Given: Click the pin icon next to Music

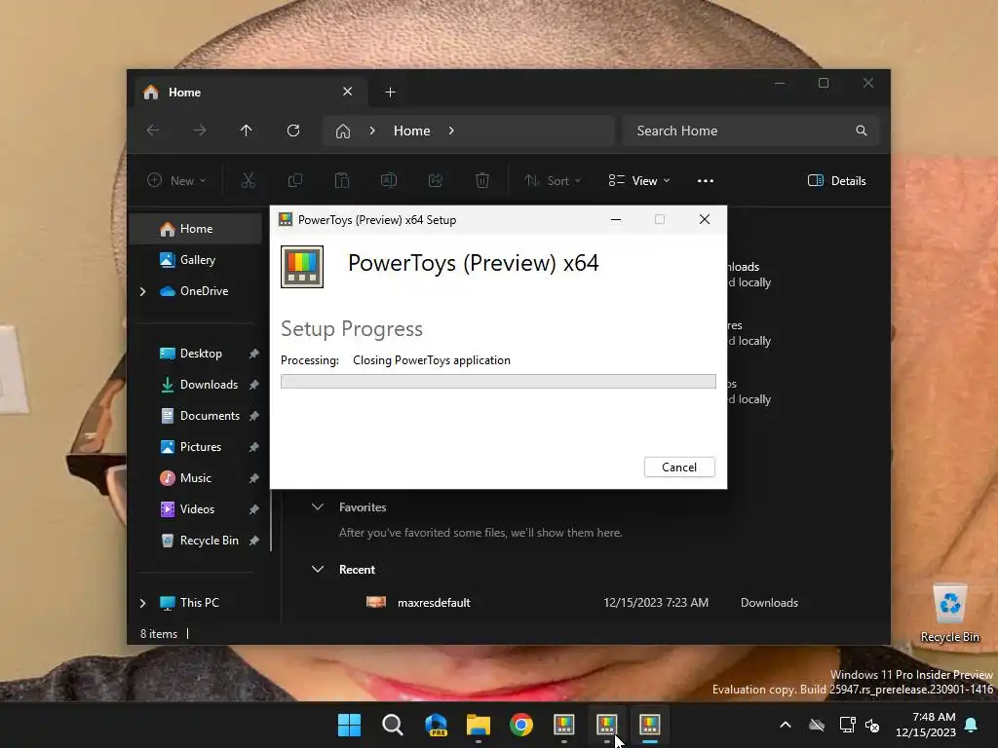Looking at the screenshot, I should 254,478.
